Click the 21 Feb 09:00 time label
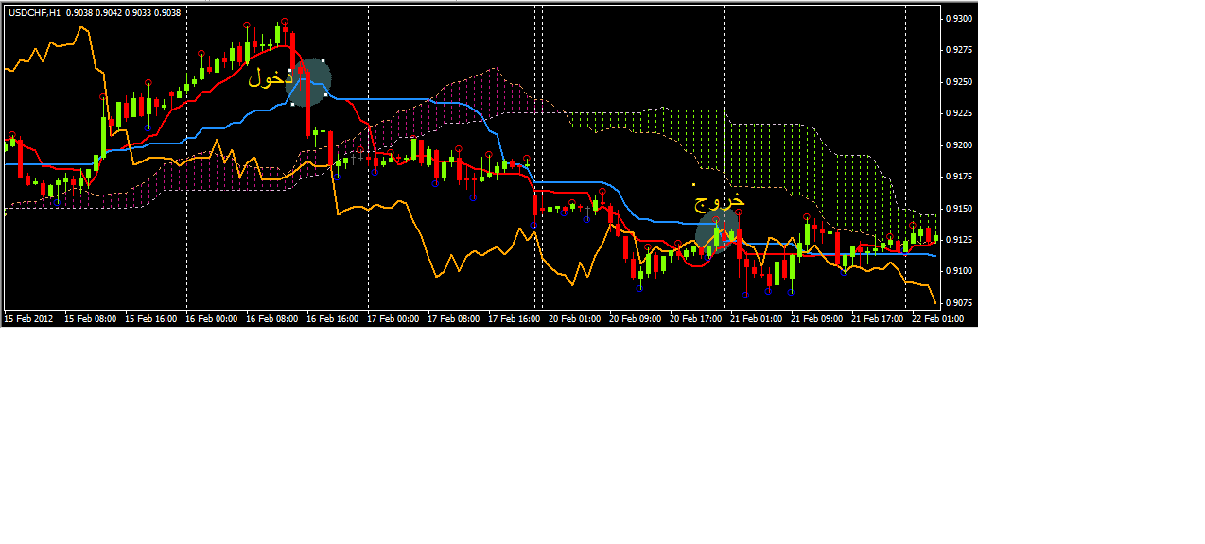 pos(817,319)
